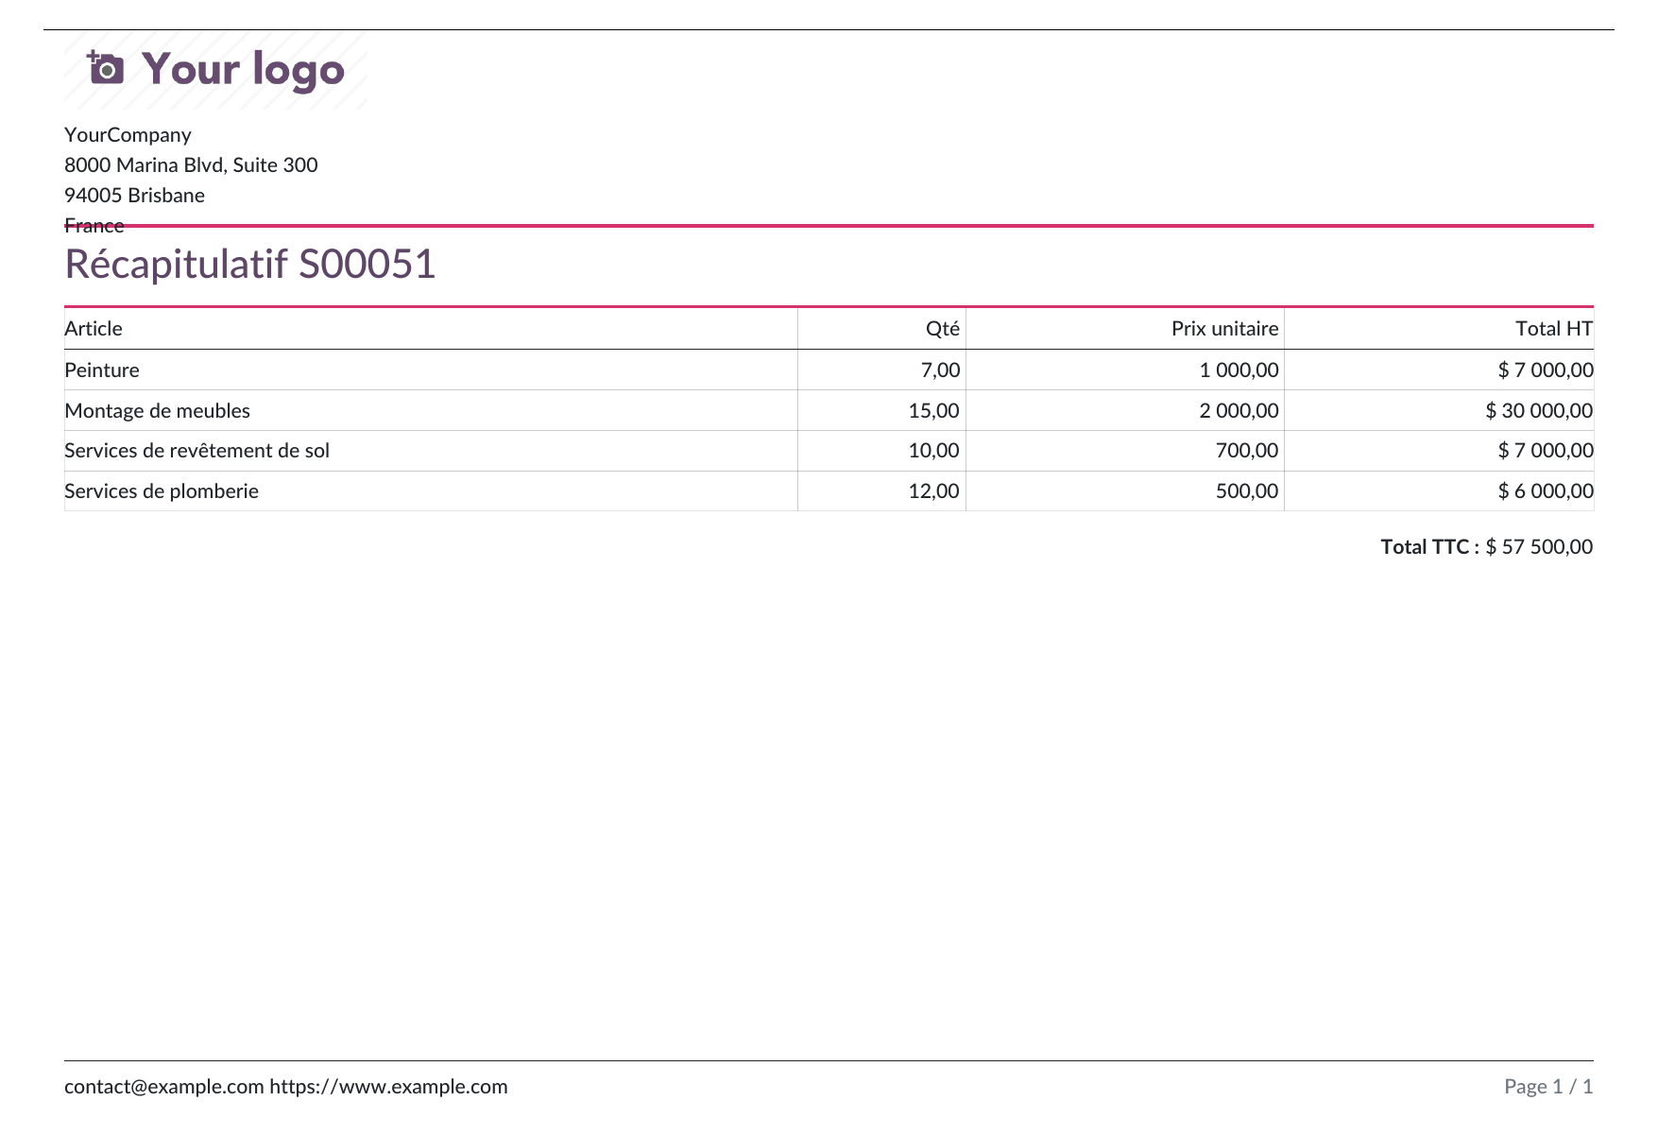The image size is (1658, 1135).
Task: Click the 'Article' column header
Action: 94,328
